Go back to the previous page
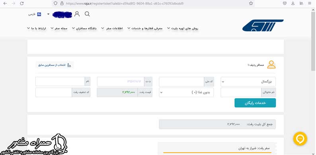Screen dimensions: 316x155 pos(5,4)
